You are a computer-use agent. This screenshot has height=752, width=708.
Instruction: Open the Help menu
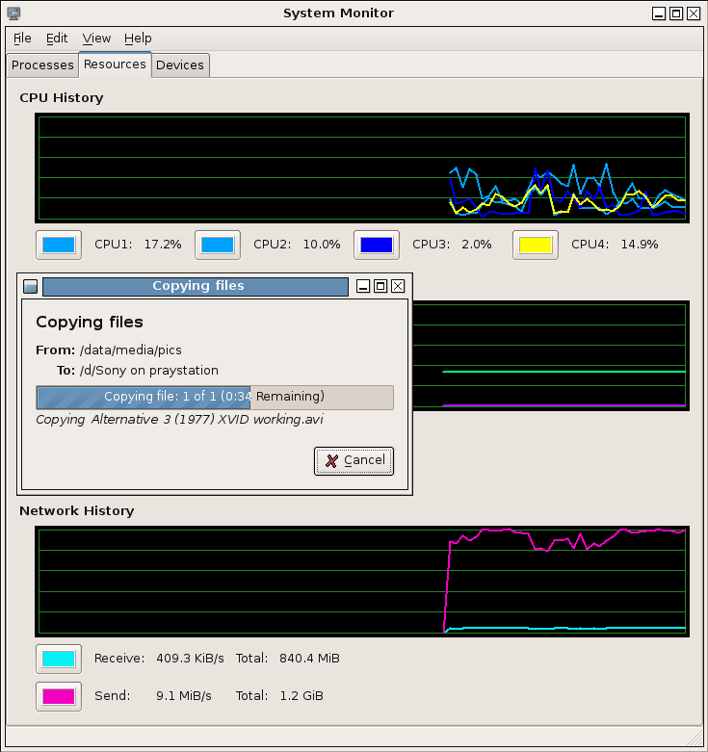(138, 39)
